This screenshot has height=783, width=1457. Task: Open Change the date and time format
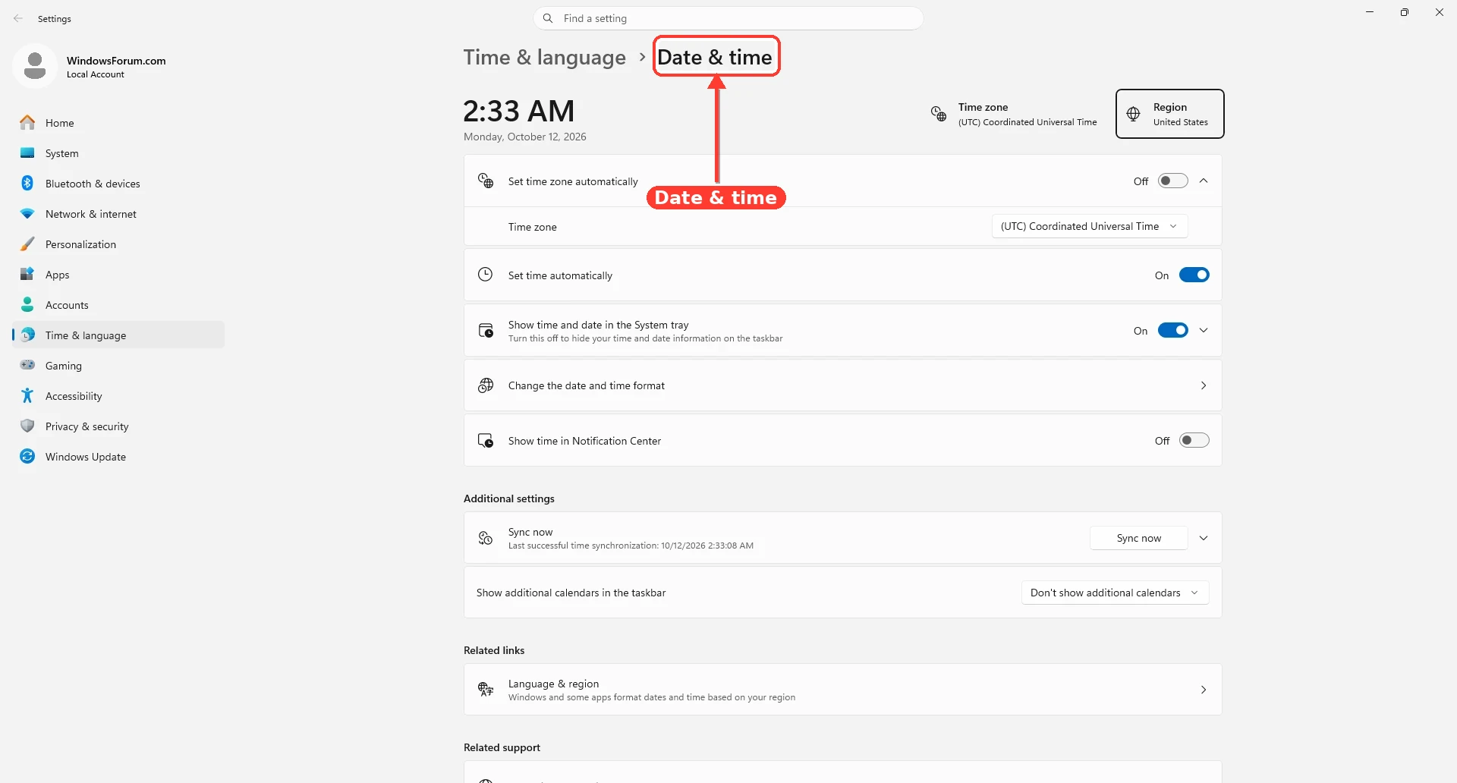pos(842,385)
